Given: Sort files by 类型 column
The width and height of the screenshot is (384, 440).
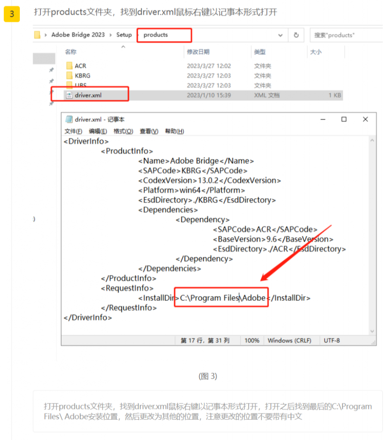Looking at the screenshot, I should coord(260,52).
